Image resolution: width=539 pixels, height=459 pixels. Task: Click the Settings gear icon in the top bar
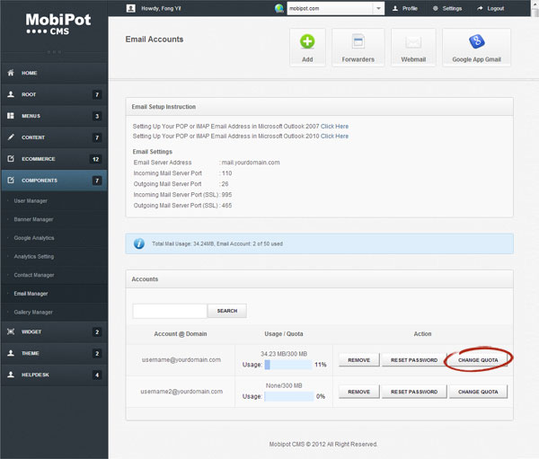click(x=436, y=8)
